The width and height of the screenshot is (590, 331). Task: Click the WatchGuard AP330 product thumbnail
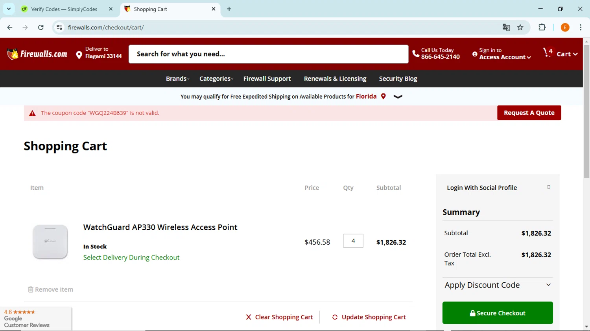(x=50, y=241)
